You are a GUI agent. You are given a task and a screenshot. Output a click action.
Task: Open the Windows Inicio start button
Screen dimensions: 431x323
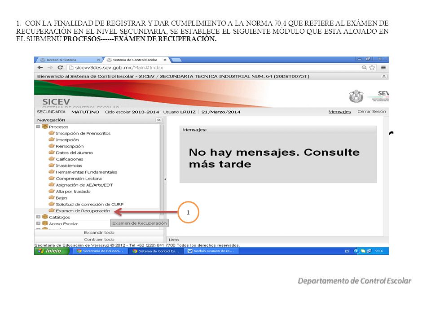[51, 251]
